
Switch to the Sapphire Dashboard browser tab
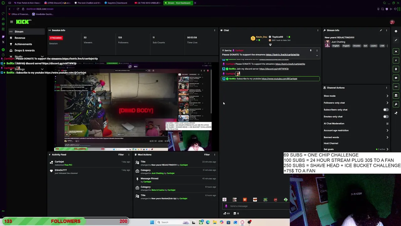pos(117,3)
